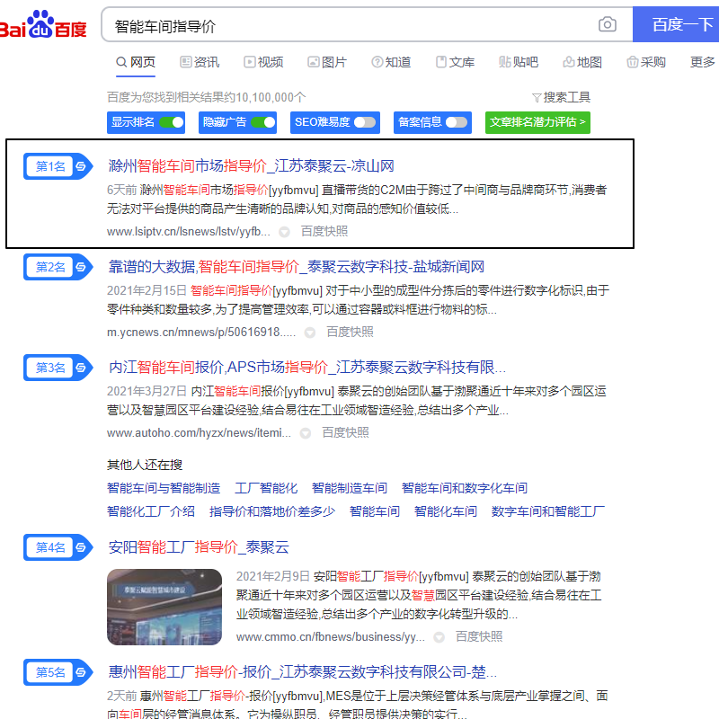Open 百度快照 for autoho.com result

pos(345,433)
